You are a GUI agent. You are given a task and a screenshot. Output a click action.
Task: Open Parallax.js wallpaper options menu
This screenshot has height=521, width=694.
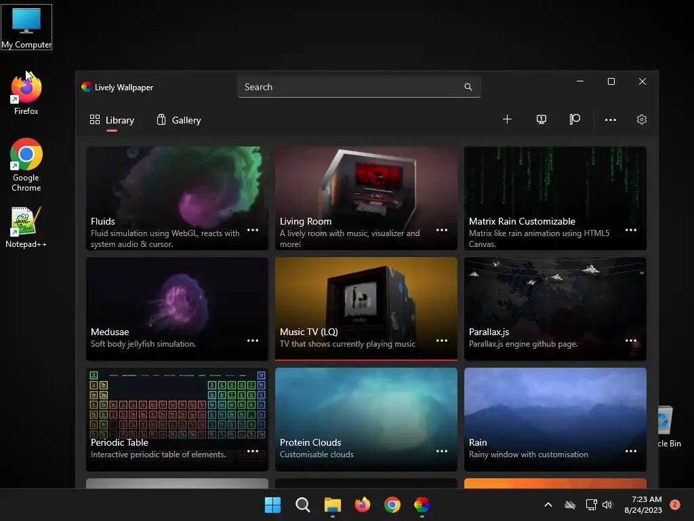click(x=631, y=341)
